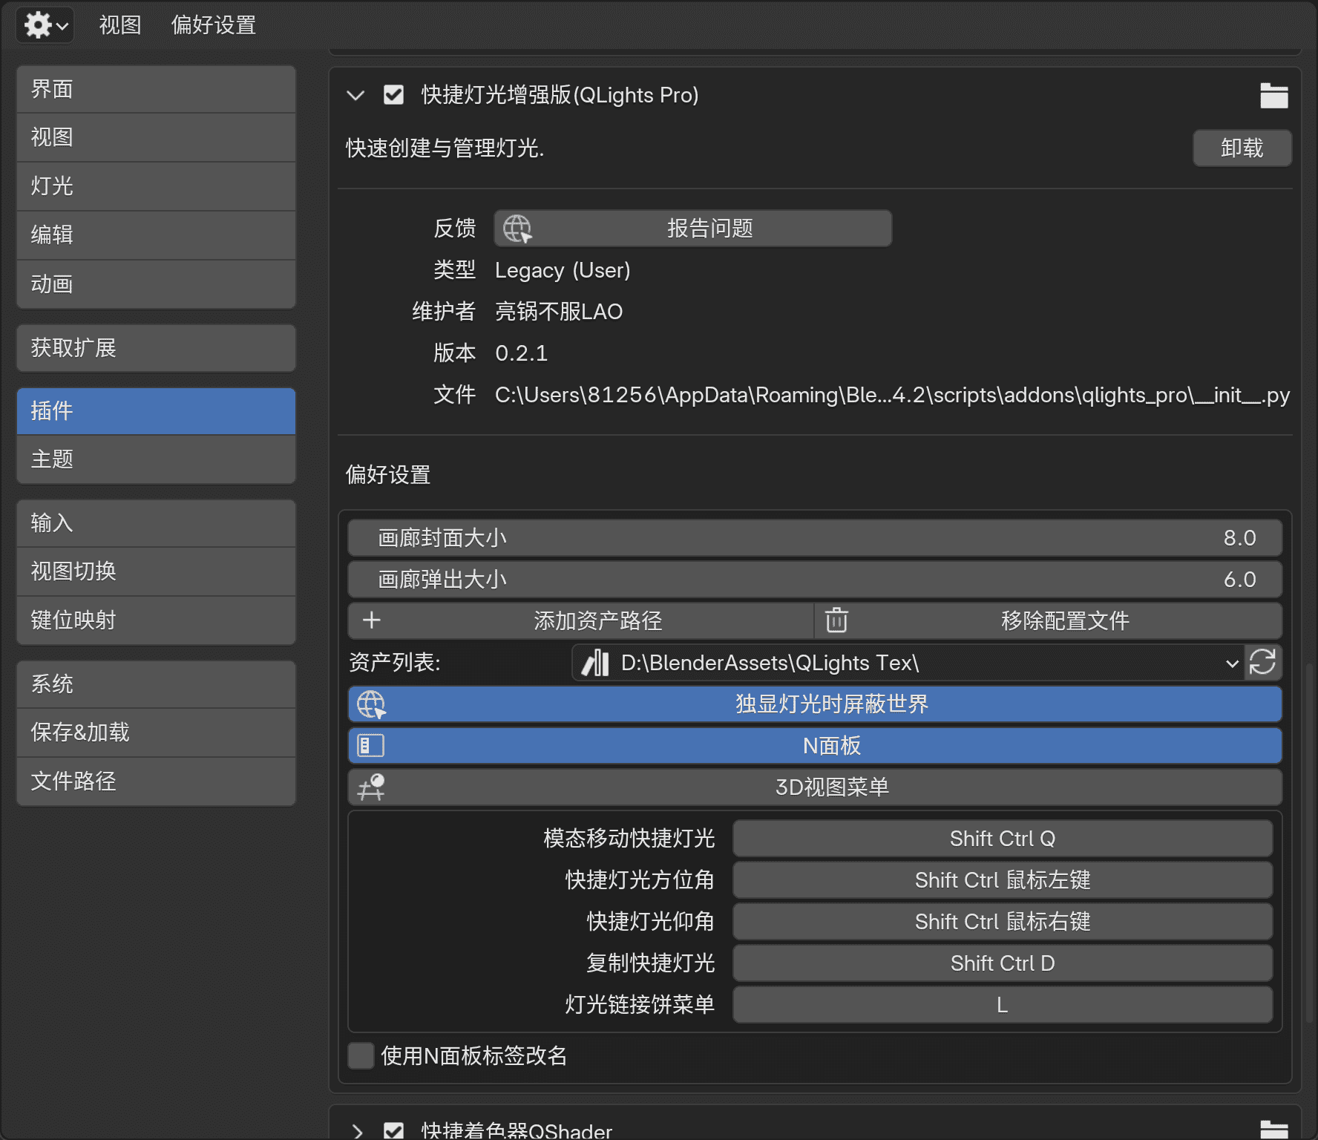The image size is (1318, 1140).
Task: Change the 快捷灯光方位角 hotkey field
Action: point(1003,880)
